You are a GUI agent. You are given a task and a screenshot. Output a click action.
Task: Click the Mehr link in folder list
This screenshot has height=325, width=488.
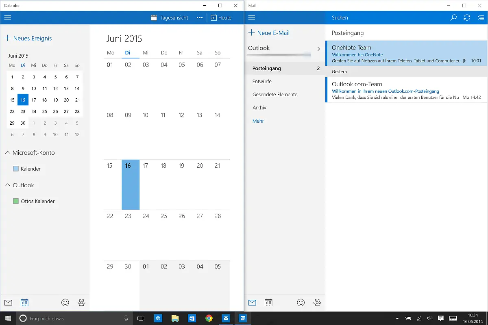coord(258,121)
